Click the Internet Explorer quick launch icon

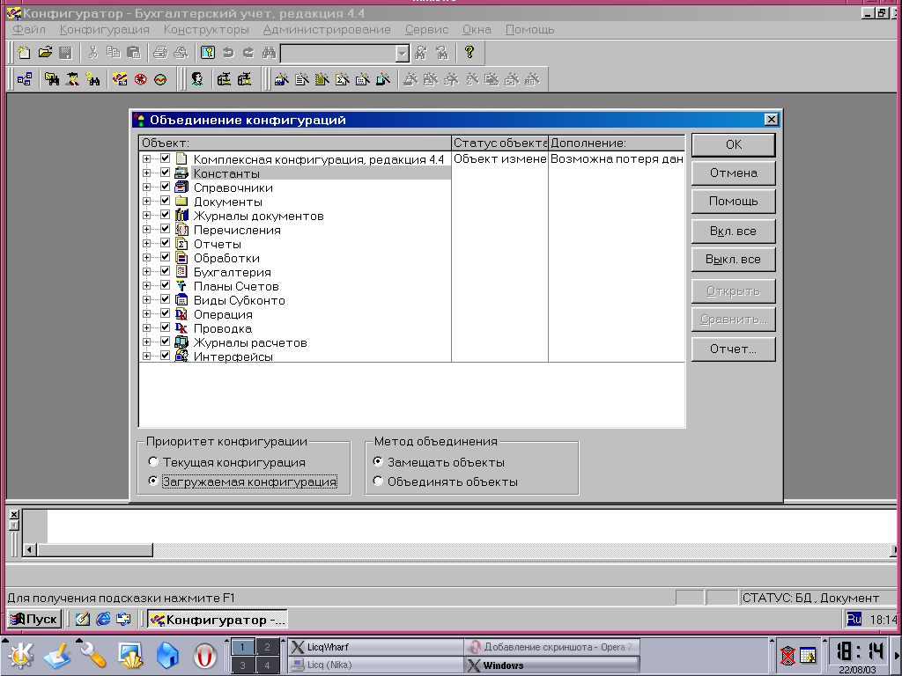[x=103, y=619]
